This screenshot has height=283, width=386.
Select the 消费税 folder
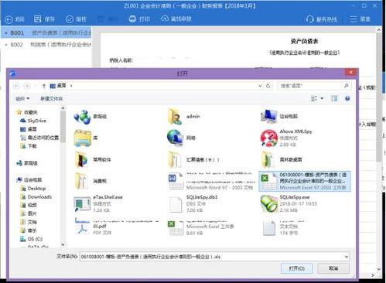pos(91,181)
